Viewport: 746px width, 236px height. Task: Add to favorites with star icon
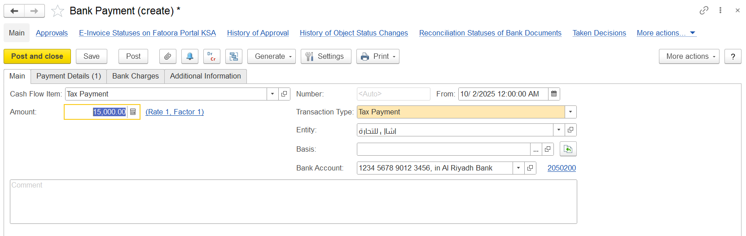pyautogui.click(x=57, y=11)
